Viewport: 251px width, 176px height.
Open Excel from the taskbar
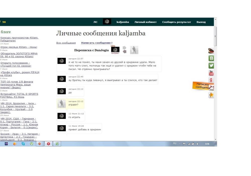[x=57, y=144]
